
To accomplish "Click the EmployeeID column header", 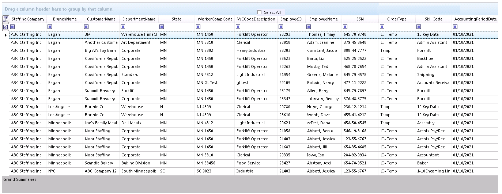I will tap(291, 19).
